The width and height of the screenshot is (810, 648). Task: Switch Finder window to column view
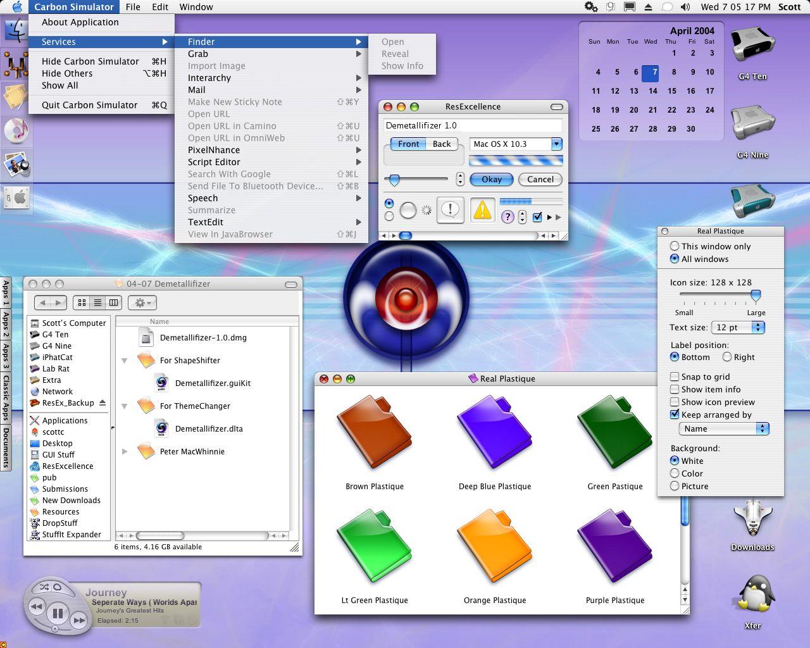point(113,302)
